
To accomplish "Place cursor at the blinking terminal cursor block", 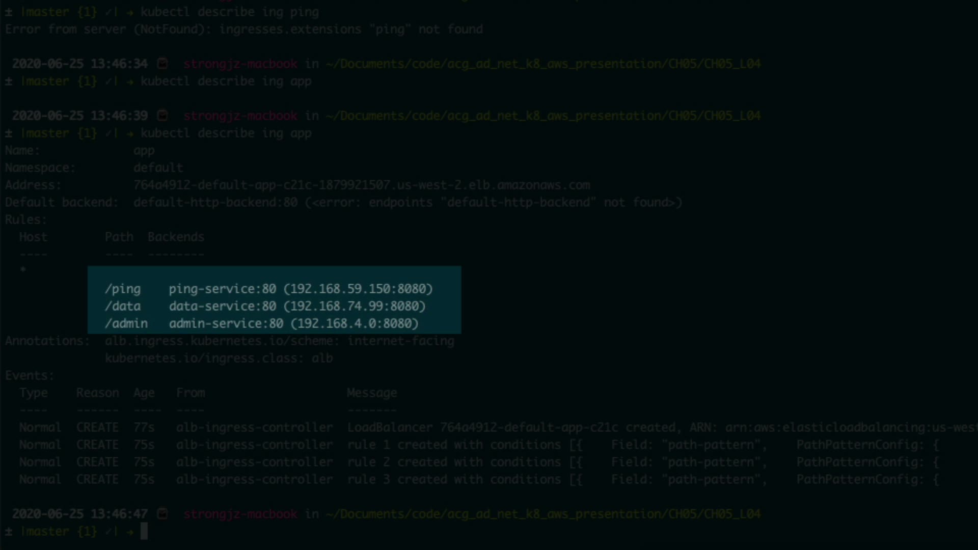I will tap(144, 531).
